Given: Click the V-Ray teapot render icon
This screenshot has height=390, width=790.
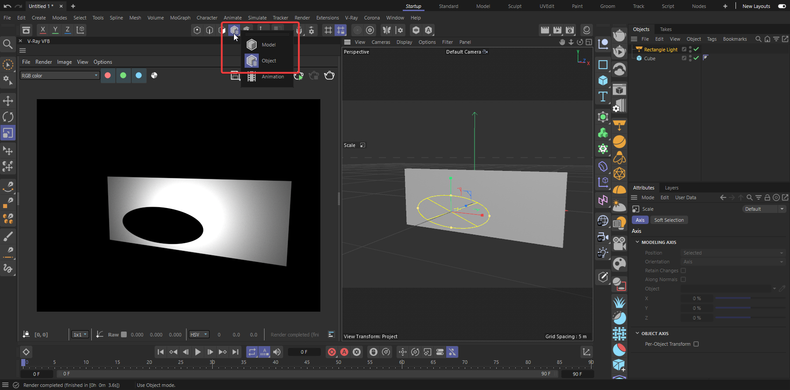Looking at the screenshot, I should point(329,75).
